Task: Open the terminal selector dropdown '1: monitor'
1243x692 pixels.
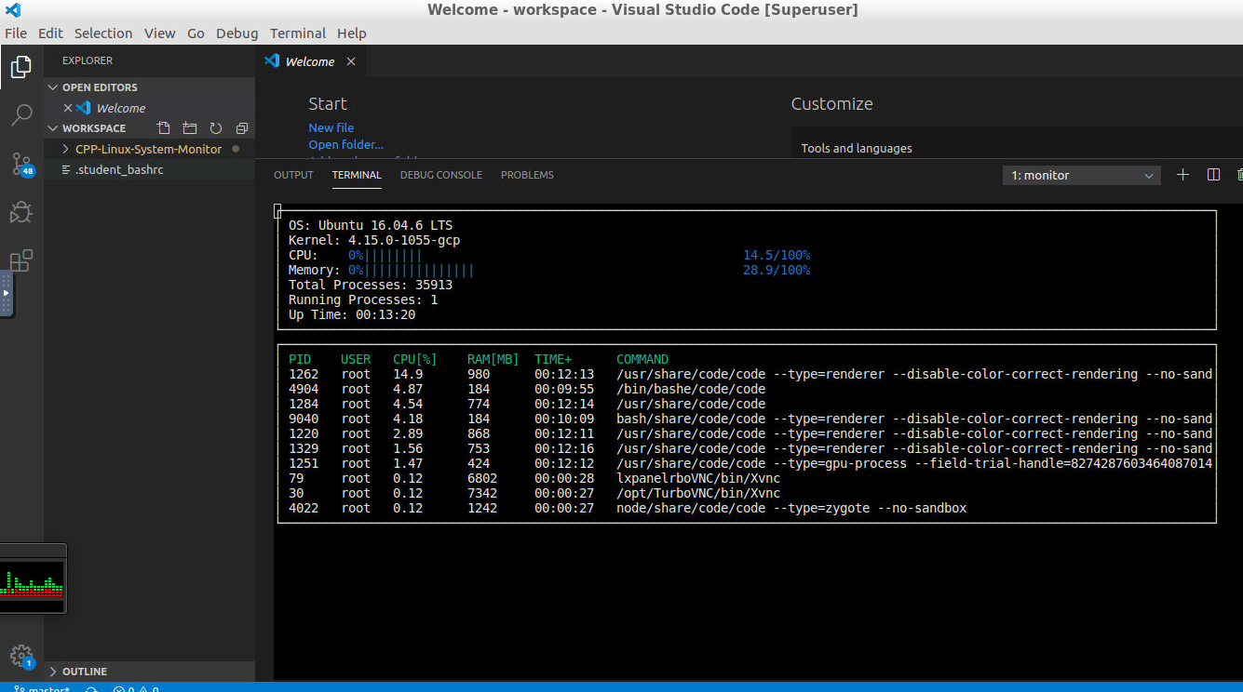Action: point(1082,175)
